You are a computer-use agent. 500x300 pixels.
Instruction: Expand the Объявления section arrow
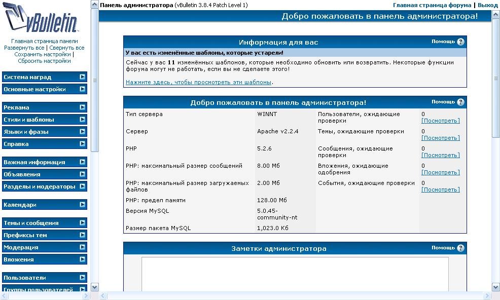82,174
